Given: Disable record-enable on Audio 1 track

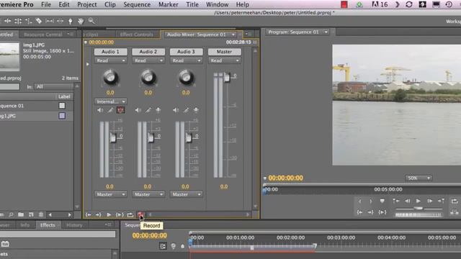Looking at the screenshot, I should tap(120, 110).
